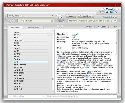Open the reference dictionary selection dropdown
This screenshot has width=125, height=103.
click(x=92, y=21)
